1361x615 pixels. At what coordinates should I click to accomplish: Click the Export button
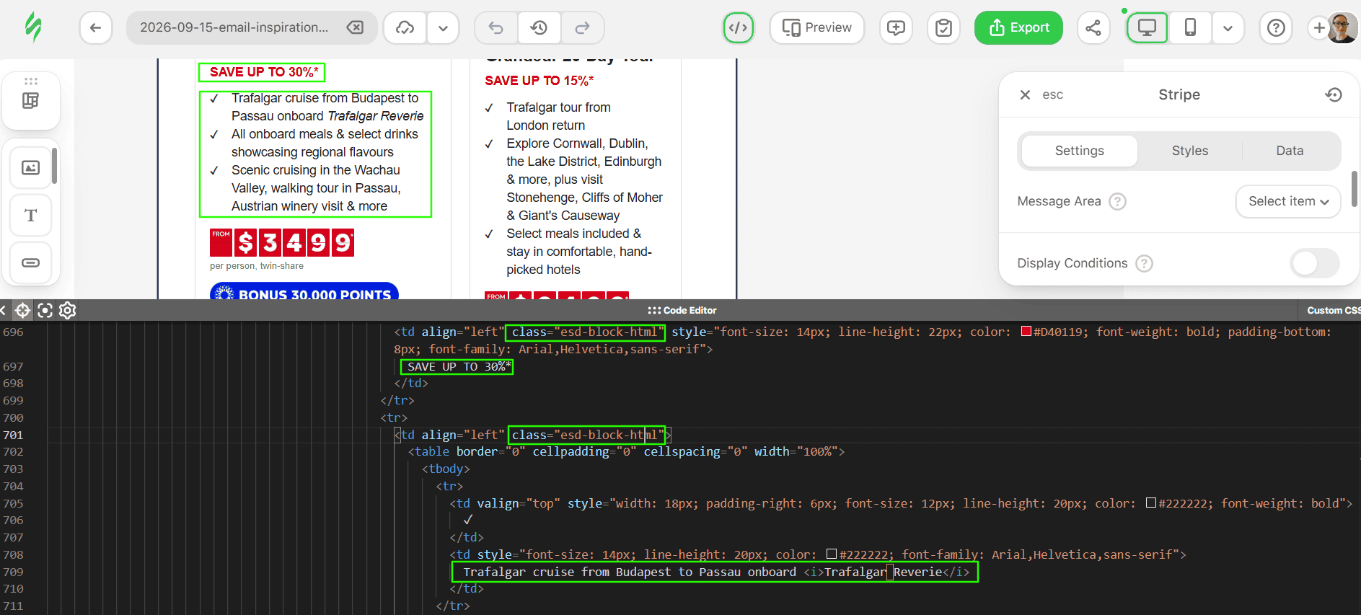1018,28
